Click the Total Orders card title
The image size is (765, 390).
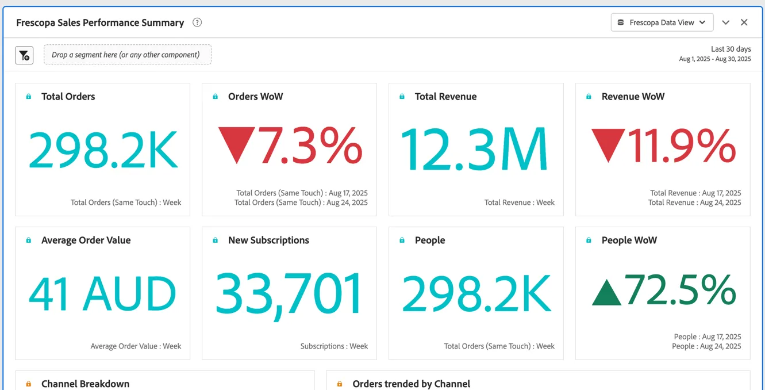(68, 97)
